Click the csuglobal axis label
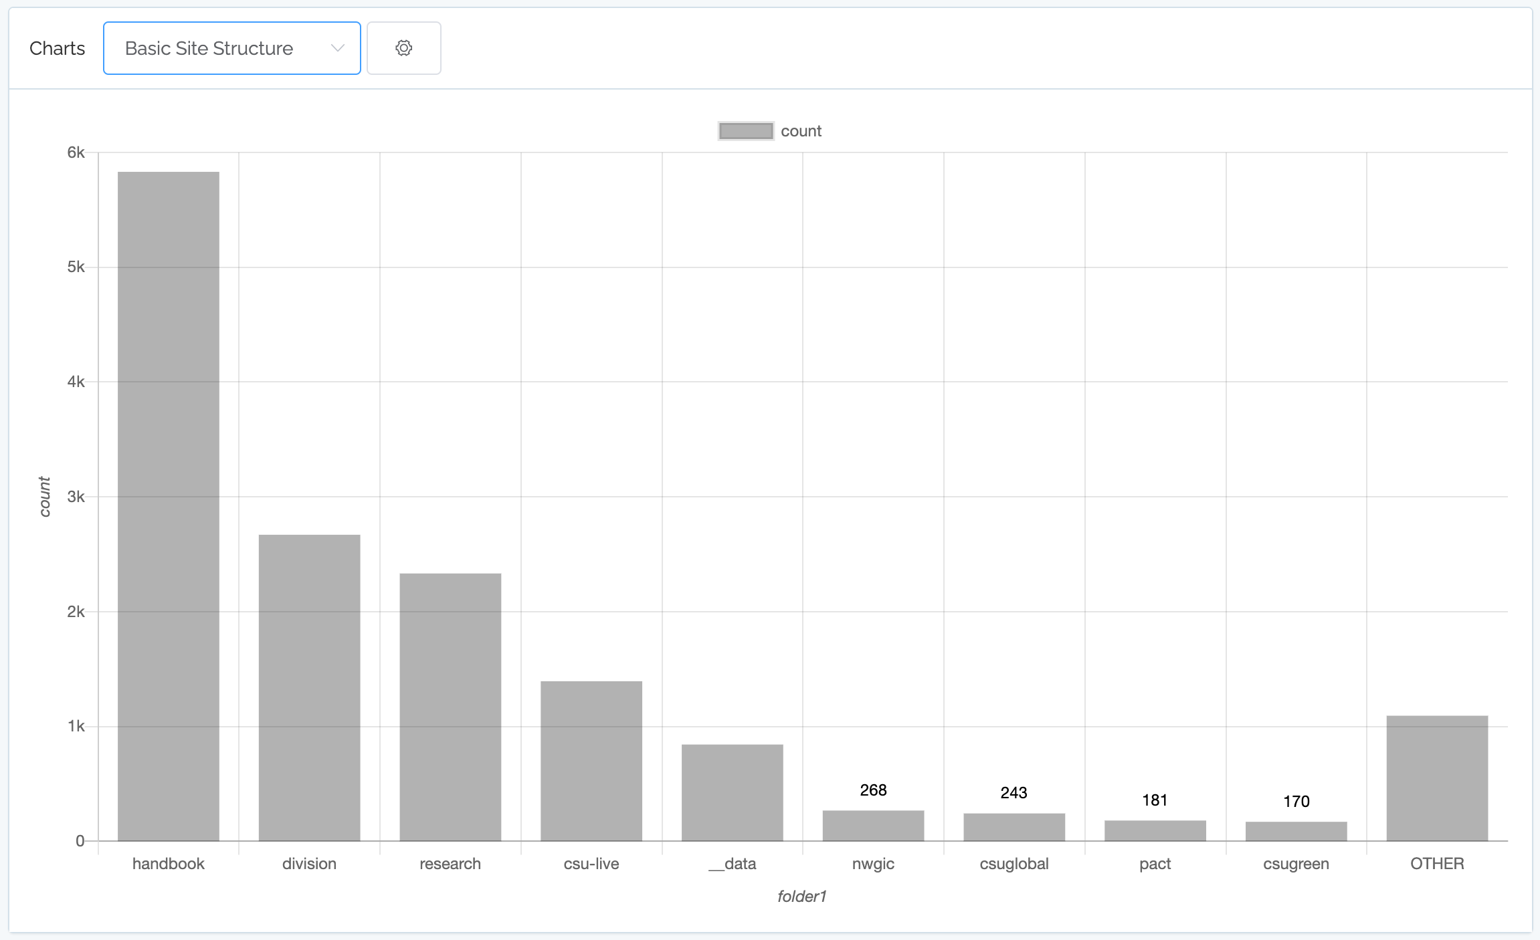The width and height of the screenshot is (1540, 940). [1014, 864]
